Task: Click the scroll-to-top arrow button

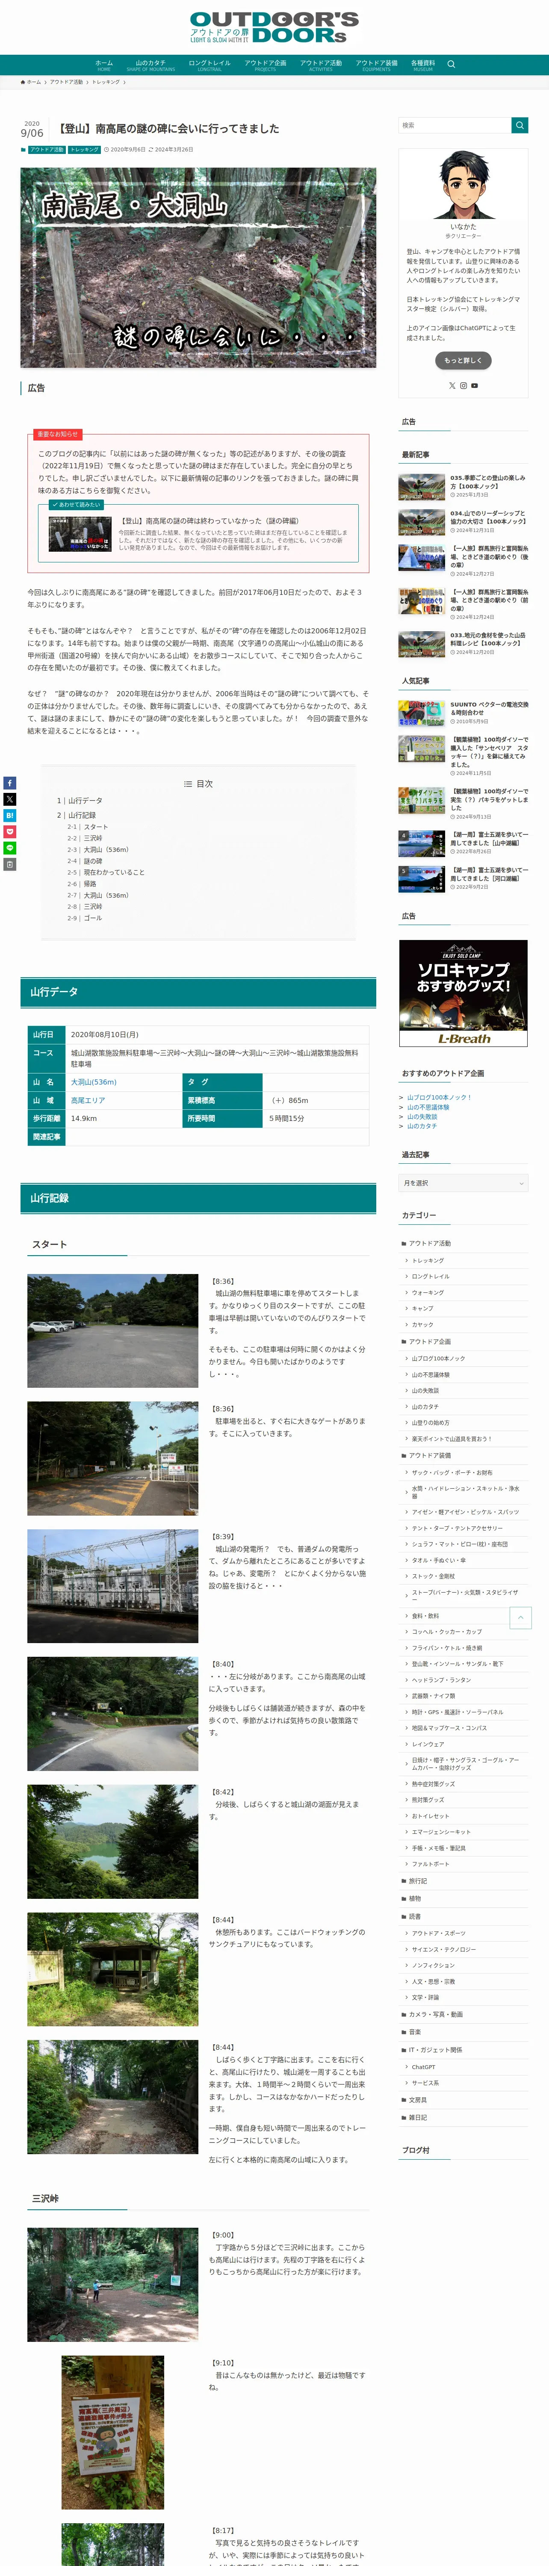Action: coord(520,1618)
